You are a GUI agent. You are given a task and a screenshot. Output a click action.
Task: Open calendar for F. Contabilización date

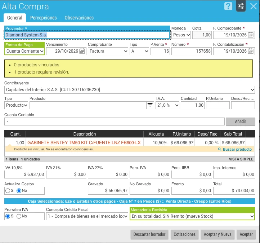251,51
